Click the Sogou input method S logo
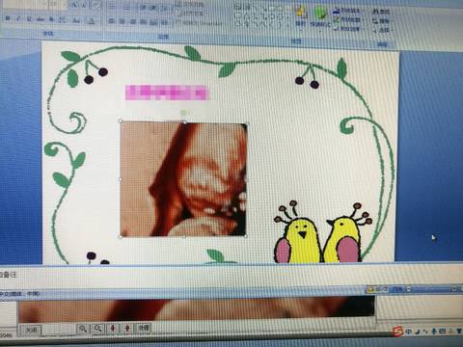463x347 pixels. point(398,331)
